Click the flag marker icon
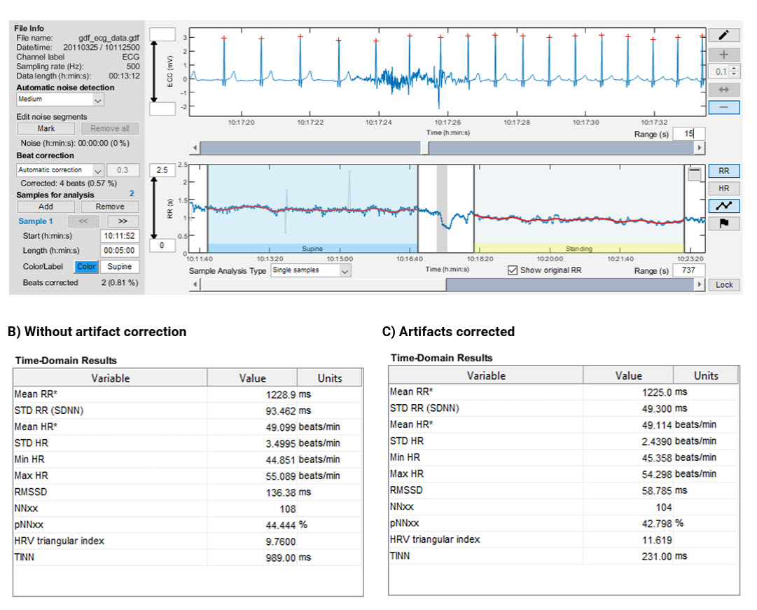Screen dimensions: 757x610 point(725,223)
